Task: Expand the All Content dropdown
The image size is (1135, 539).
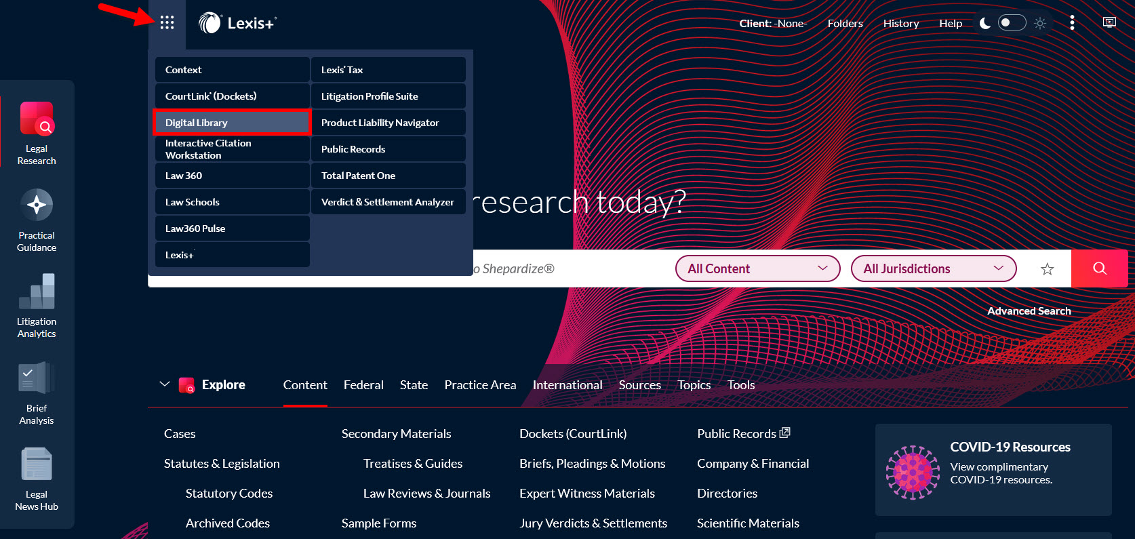Action: 757,268
